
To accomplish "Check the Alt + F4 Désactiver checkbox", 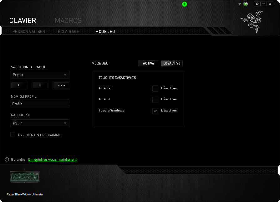I will [155, 100].
